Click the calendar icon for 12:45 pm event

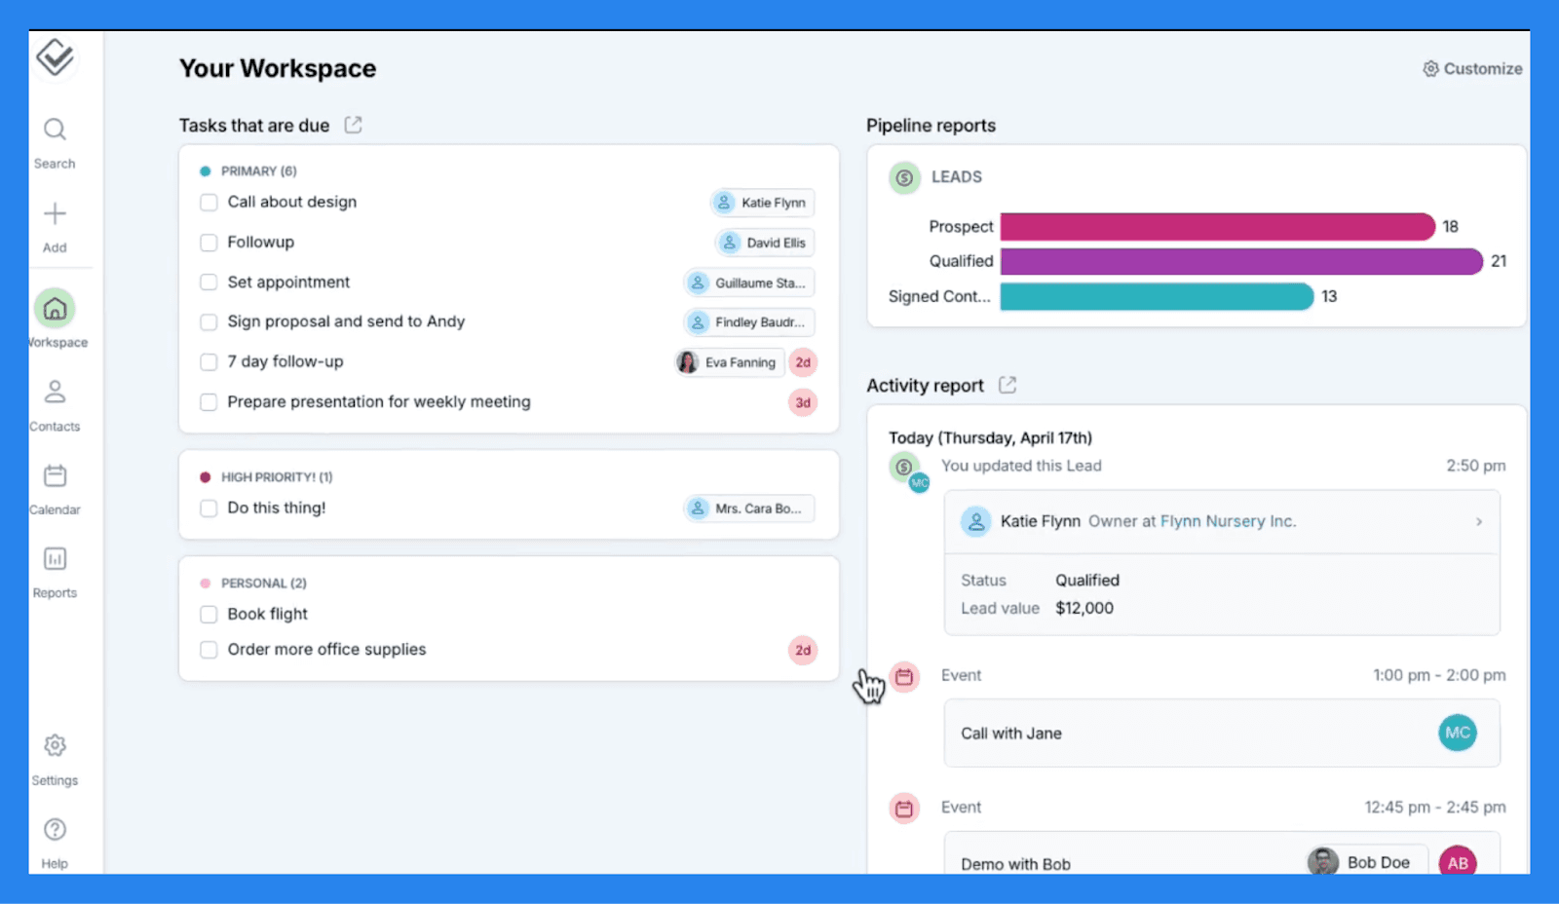tap(904, 808)
